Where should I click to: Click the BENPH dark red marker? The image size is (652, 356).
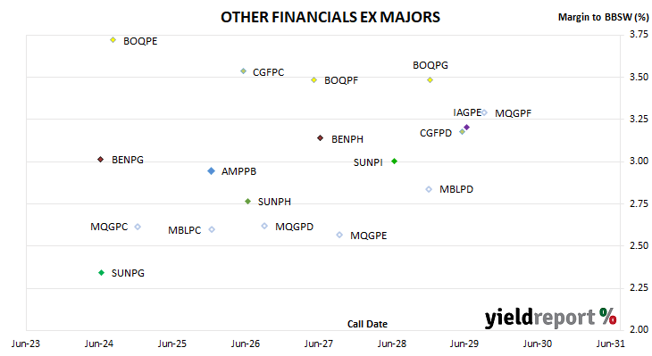[320, 138]
